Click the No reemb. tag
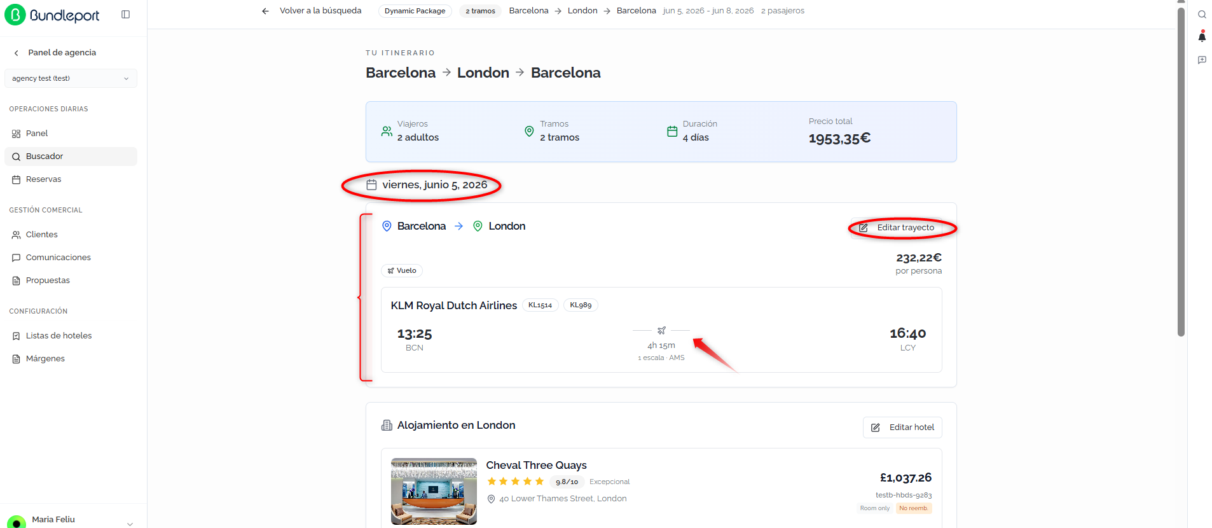Viewport: 1212px width, 528px height. click(914, 508)
